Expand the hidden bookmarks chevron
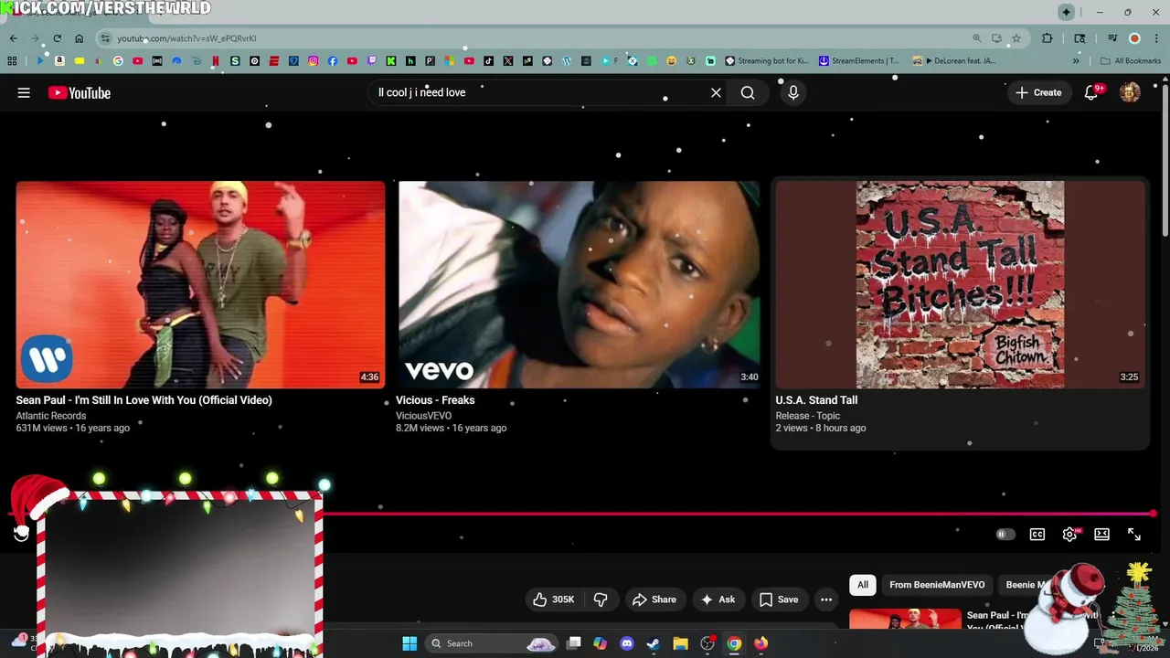This screenshot has height=658, width=1170. tap(1076, 61)
